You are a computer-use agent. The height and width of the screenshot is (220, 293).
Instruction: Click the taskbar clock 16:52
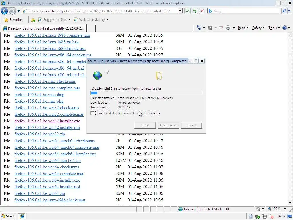tap(281, 216)
